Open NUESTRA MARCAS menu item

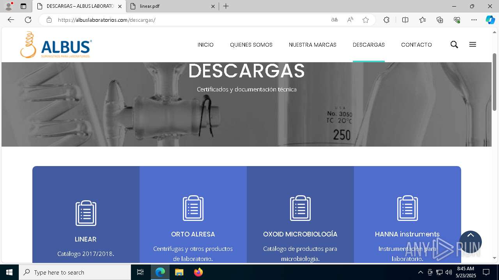coord(313,45)
